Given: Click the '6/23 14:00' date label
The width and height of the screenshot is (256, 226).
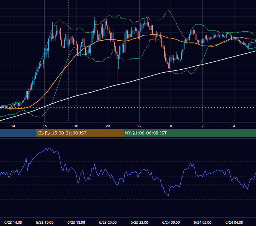Looking at the screenshot, I should [13, 222].
